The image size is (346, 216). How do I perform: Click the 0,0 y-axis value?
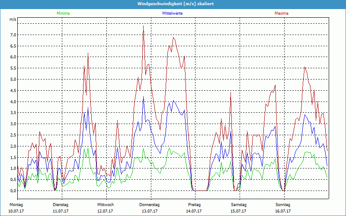pos(13,191)
